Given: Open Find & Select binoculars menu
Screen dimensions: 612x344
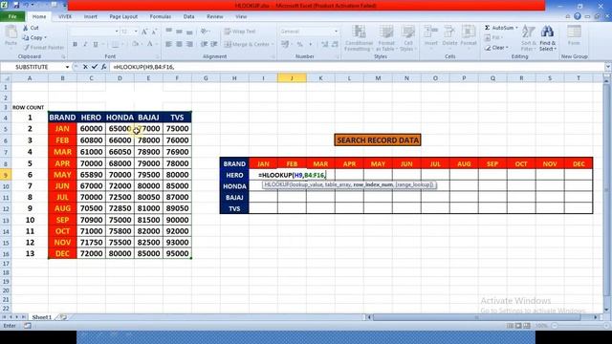Looking at the screenshot, I should [x=548, y=38].
